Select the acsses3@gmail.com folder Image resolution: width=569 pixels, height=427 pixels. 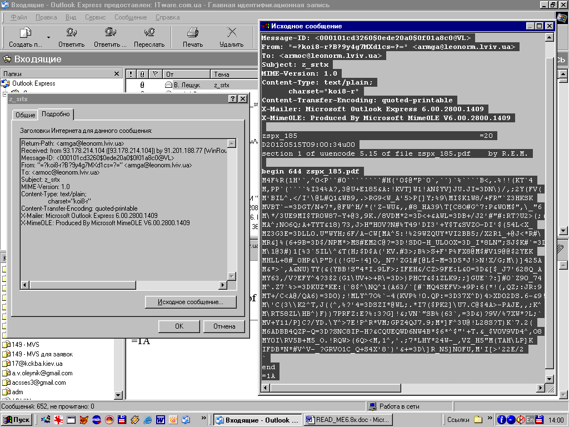[x=39, y=383]
